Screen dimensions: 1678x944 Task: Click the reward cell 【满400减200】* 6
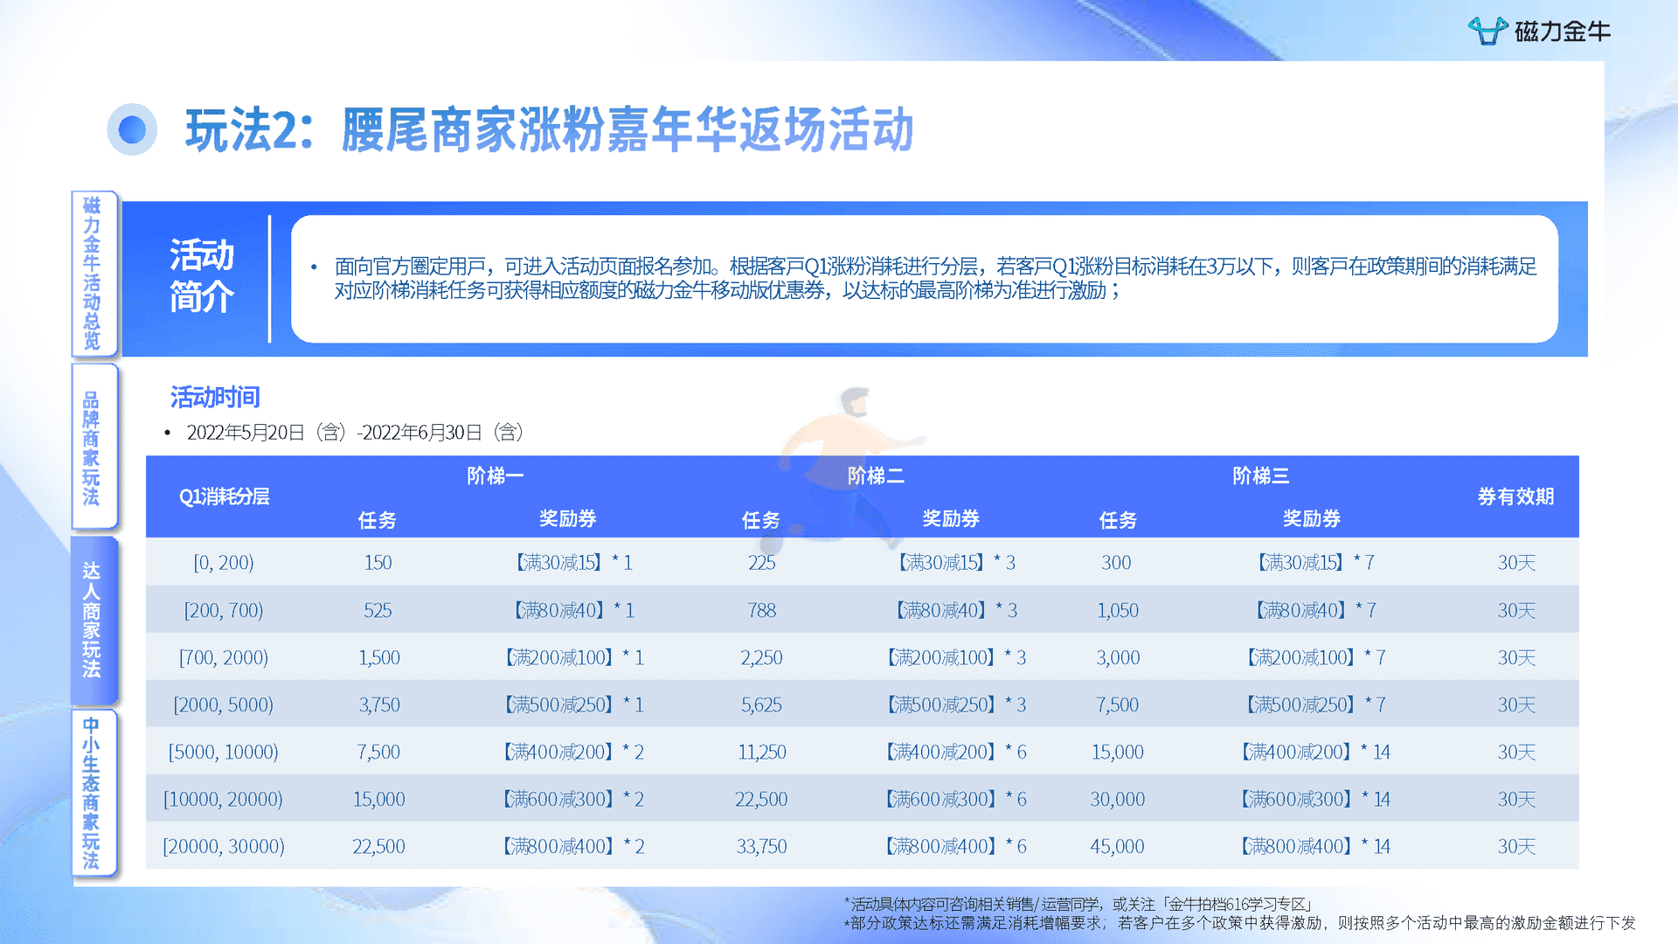956,752
